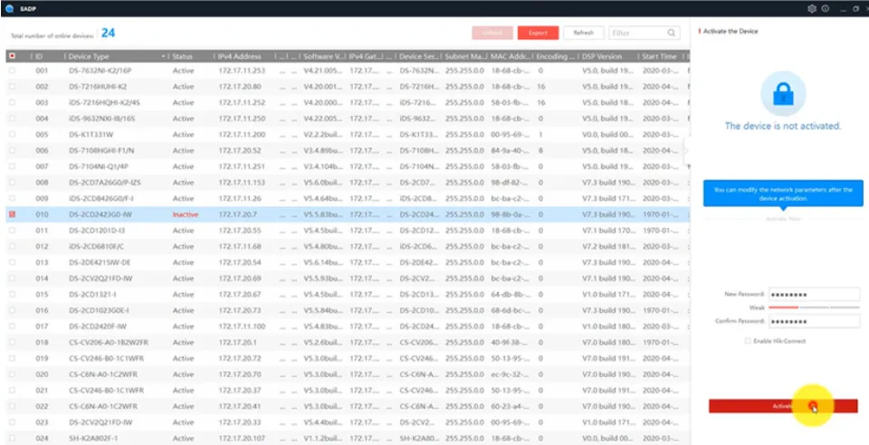Check the box for device 004

click(12, 118)
